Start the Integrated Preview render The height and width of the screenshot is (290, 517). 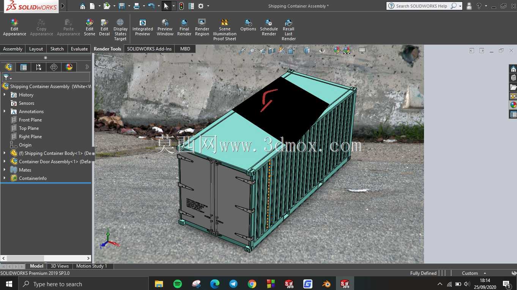click(x=143, y=28)
